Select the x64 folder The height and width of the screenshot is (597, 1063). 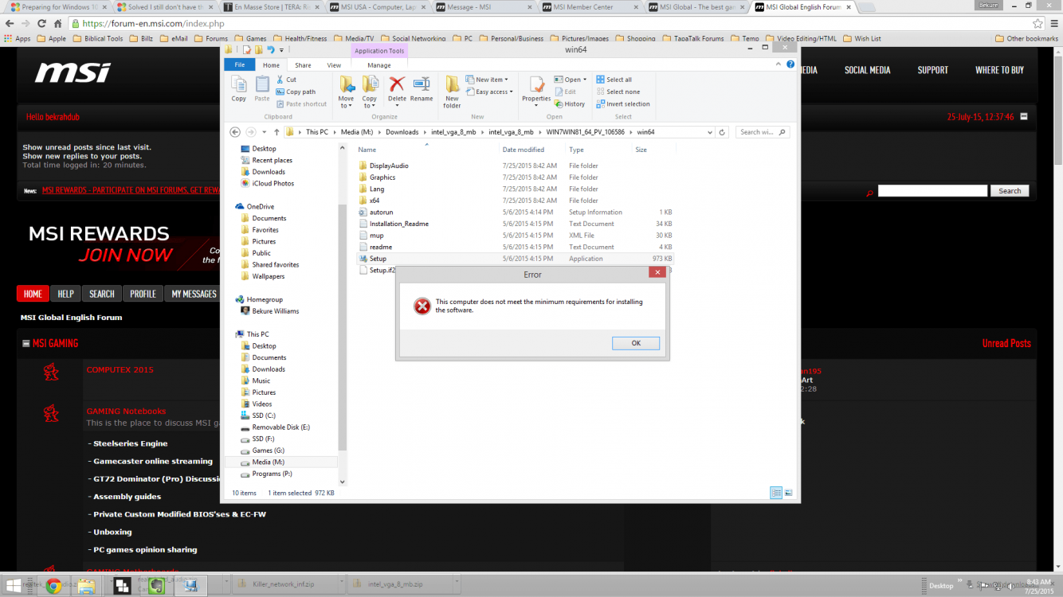[374, 201]
